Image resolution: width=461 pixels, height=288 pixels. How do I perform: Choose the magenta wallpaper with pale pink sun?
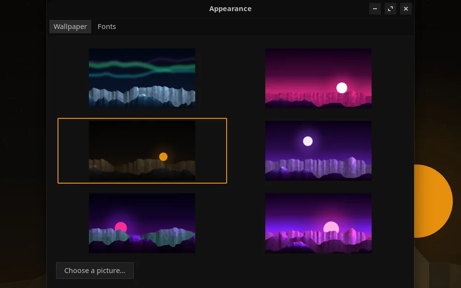point(318,223)
